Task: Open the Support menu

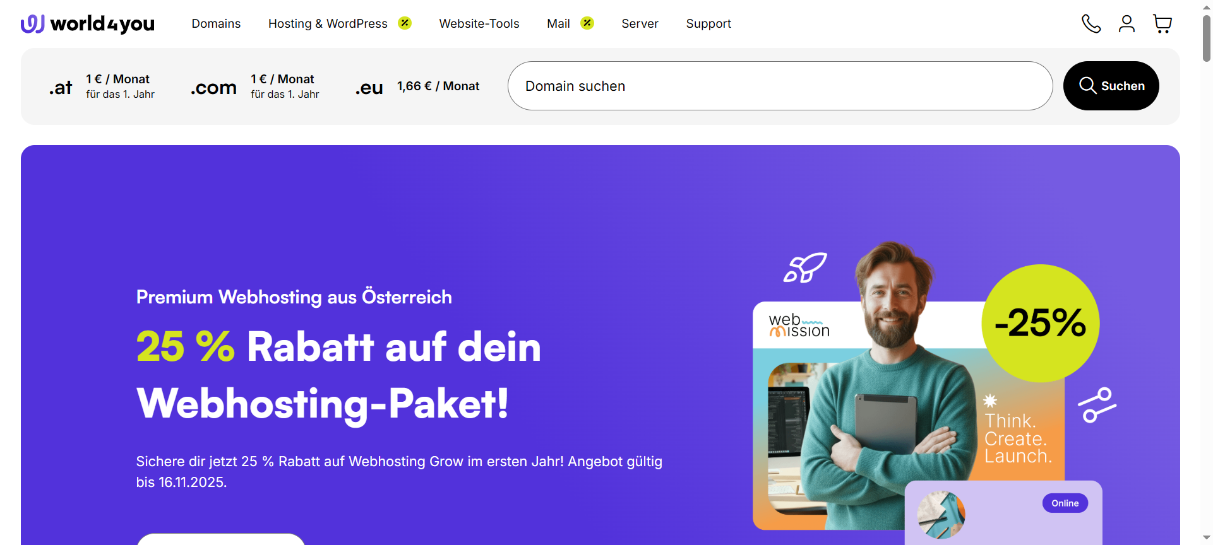Action: pos(708,23)
